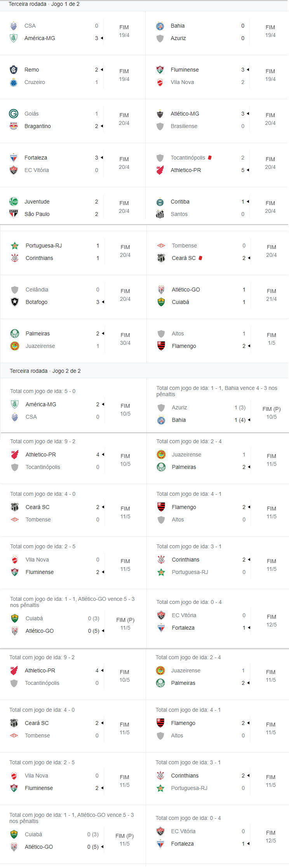Open the Ceilândia team name link
Viewport: 289px width, 867px height.
(37, 290)
